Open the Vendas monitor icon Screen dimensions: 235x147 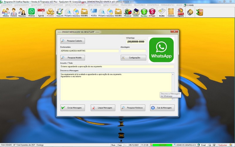(x=94, y=12)
